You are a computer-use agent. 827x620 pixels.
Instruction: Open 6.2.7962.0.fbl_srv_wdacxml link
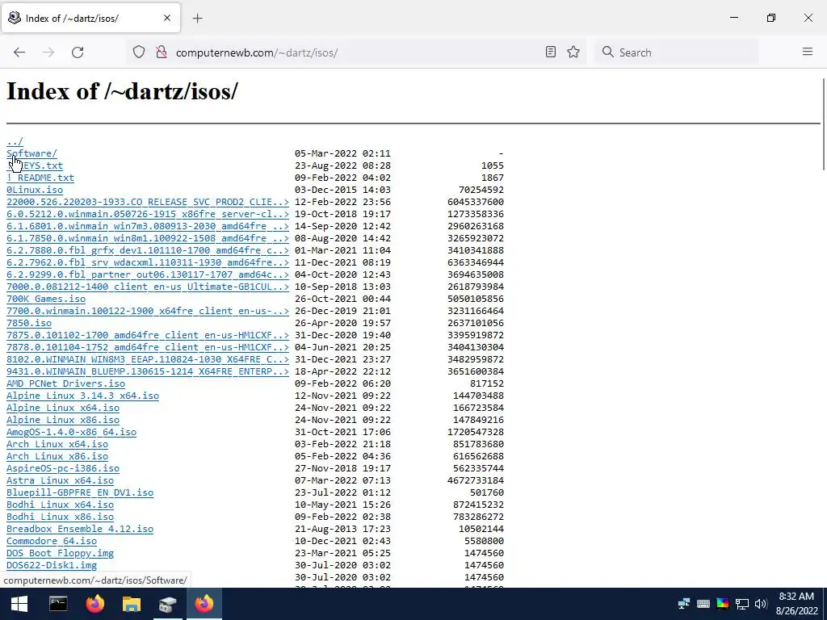pyautogui.click(x=148, y=262)
